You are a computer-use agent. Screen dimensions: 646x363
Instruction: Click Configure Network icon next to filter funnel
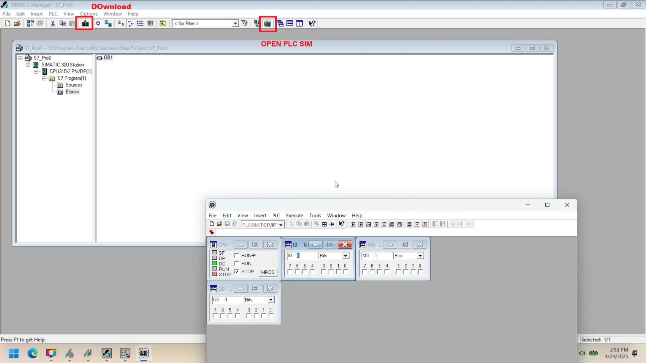(x=257, y=23)
